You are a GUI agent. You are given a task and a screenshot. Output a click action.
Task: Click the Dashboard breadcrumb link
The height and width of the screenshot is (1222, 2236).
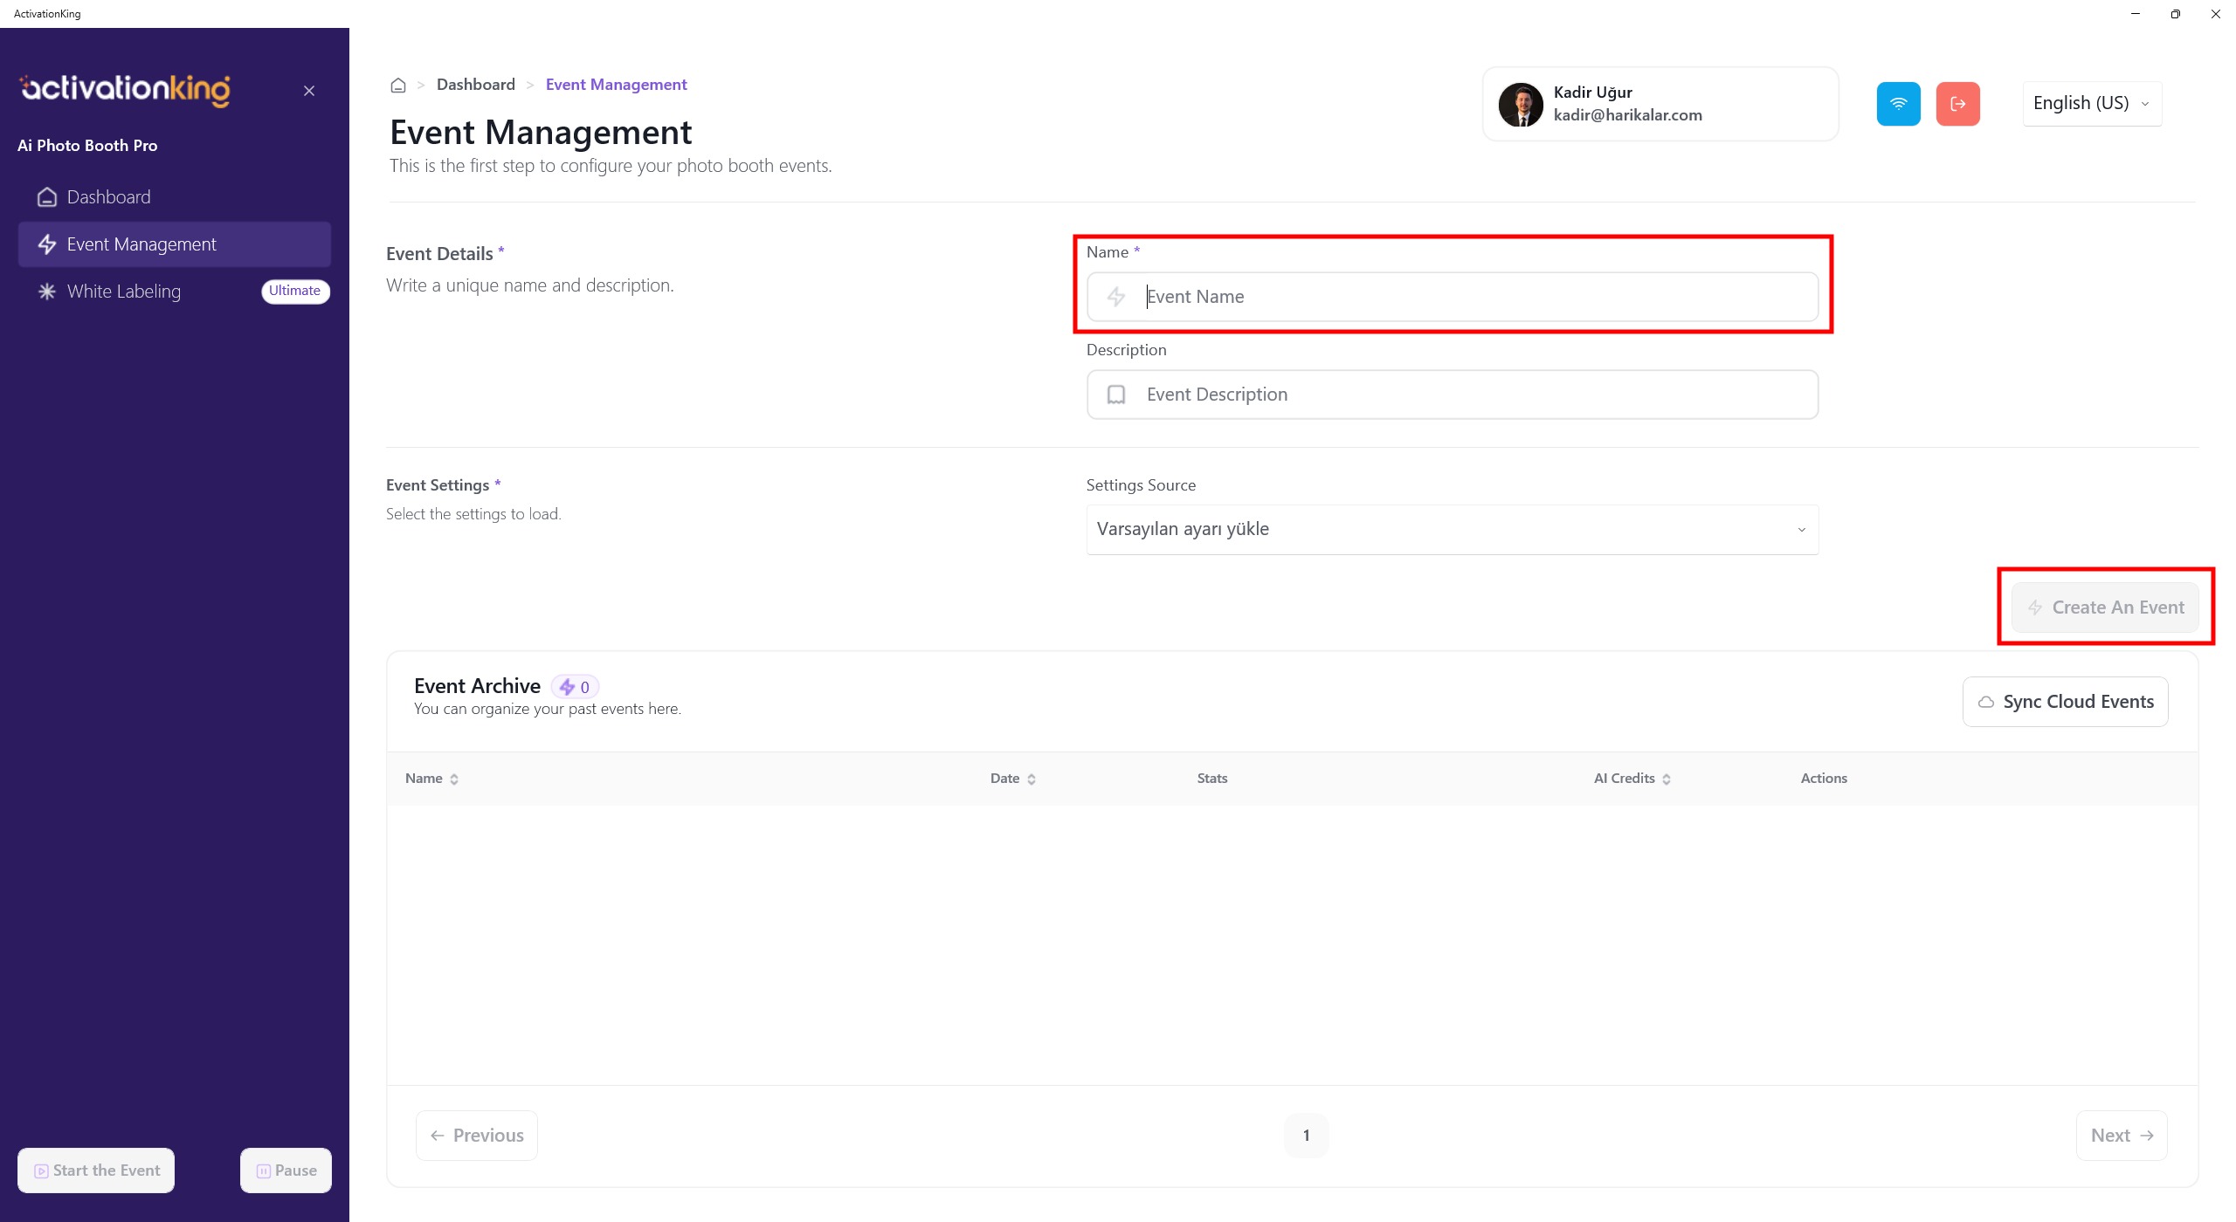[x=475, y=85]
